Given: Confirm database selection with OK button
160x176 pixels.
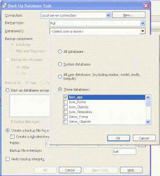Looking at the screenshot, I should 119,138.
